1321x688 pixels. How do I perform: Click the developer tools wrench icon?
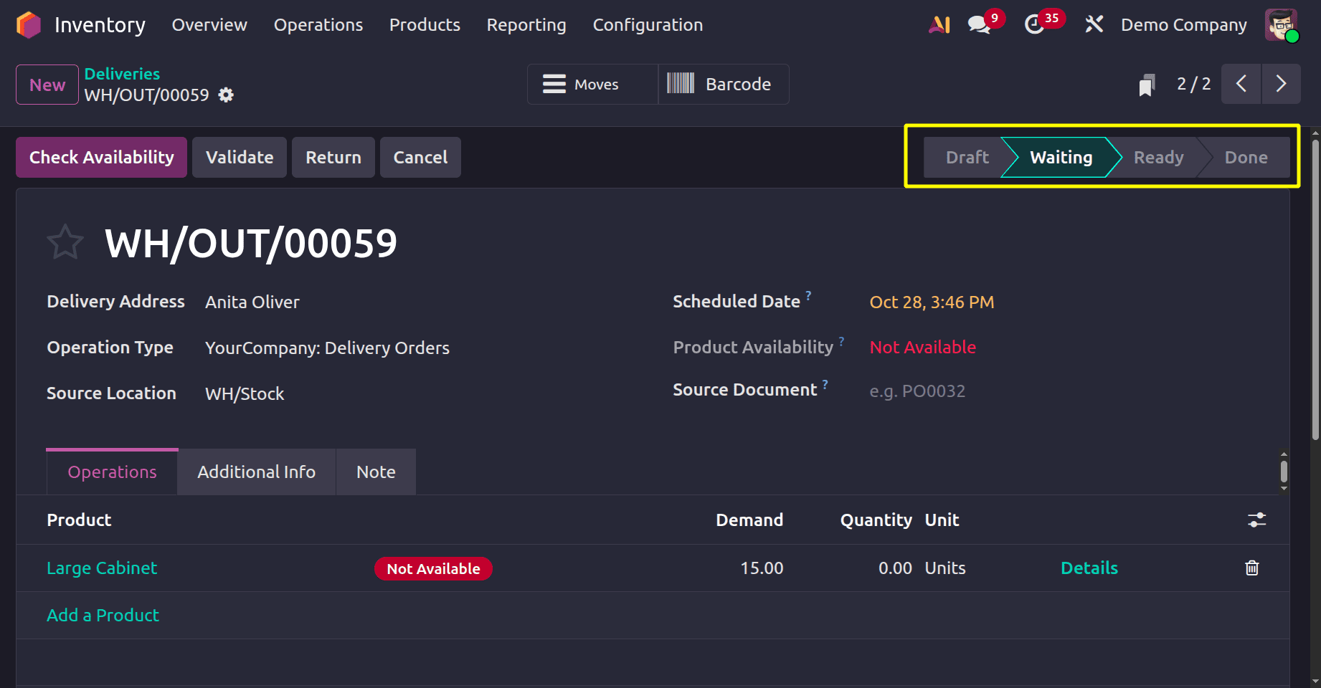tap(1094, 24)
